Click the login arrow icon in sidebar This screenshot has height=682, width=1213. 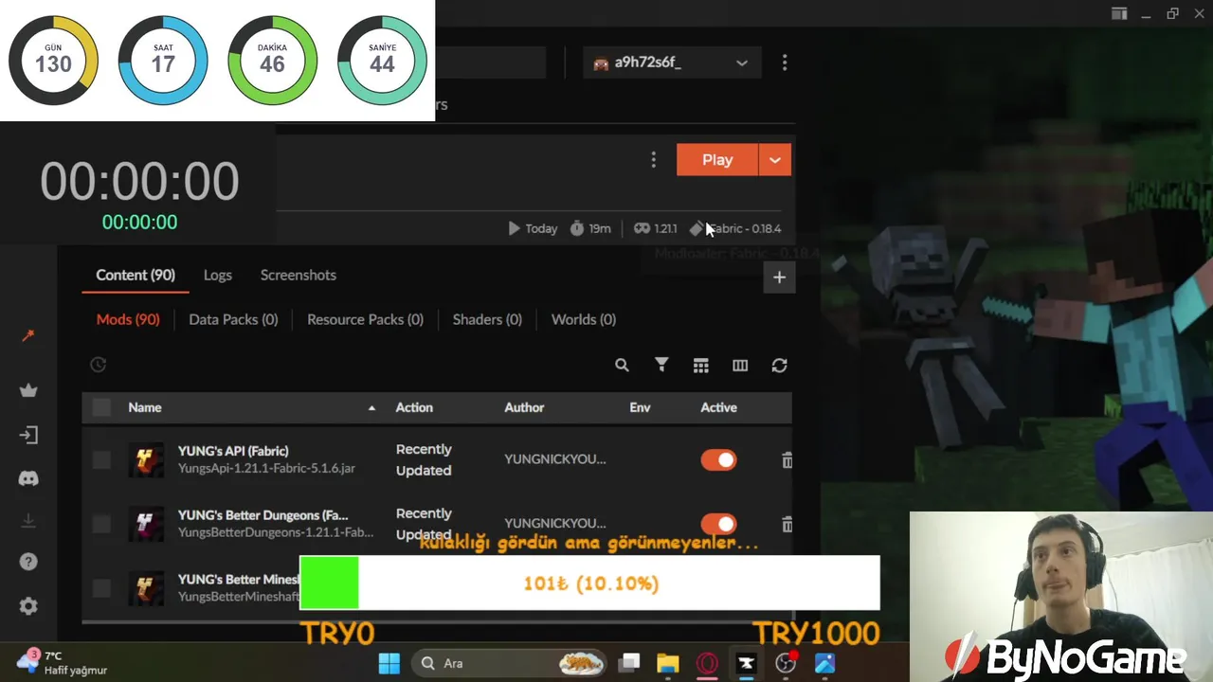pos(28,435)
